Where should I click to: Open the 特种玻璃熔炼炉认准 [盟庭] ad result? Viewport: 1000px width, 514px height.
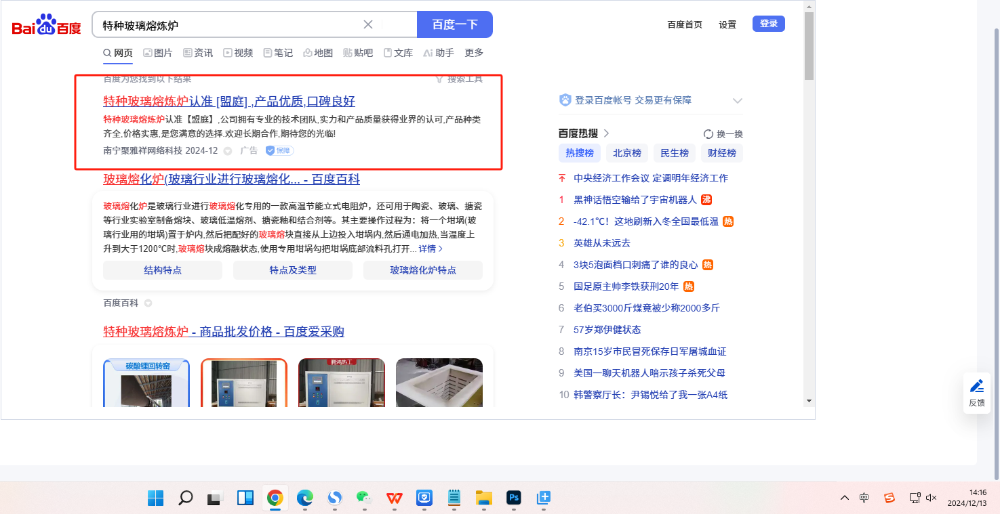tap(229, 102)
